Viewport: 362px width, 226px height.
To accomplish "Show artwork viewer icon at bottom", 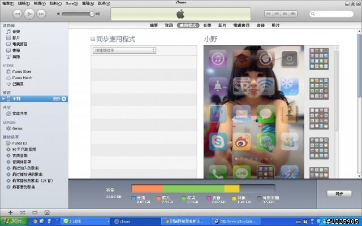I will click(47, 212).
